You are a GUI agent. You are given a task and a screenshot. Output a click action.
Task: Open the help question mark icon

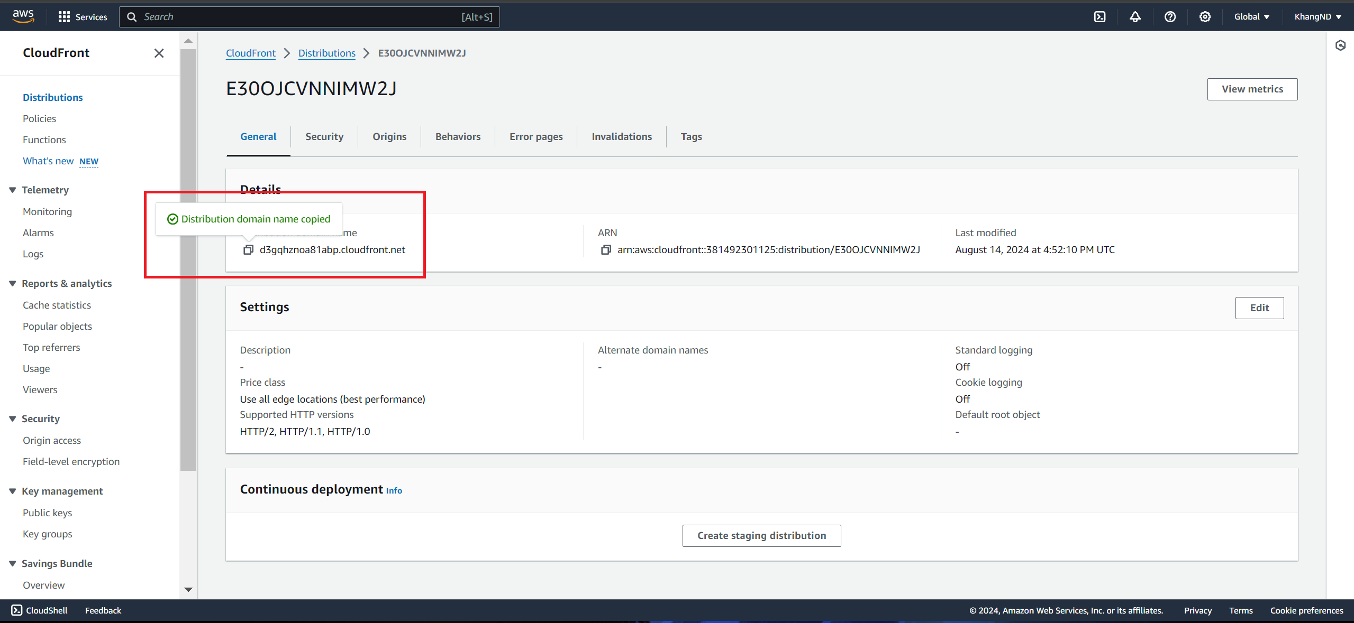pyautogui.click(x=1170, y=17)
